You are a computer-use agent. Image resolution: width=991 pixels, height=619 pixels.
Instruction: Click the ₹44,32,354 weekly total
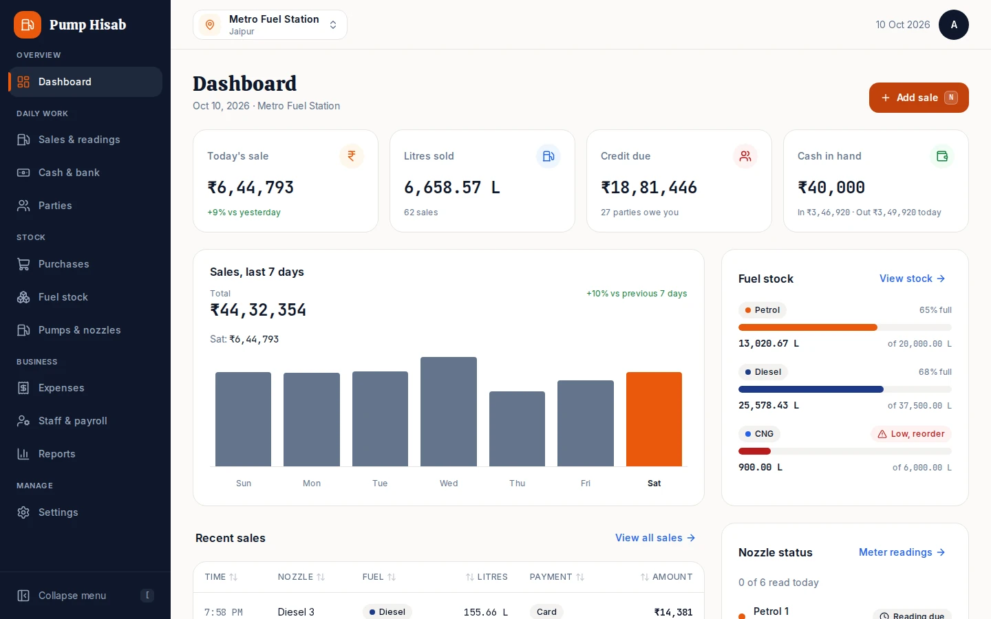click(x=258, y=310)
